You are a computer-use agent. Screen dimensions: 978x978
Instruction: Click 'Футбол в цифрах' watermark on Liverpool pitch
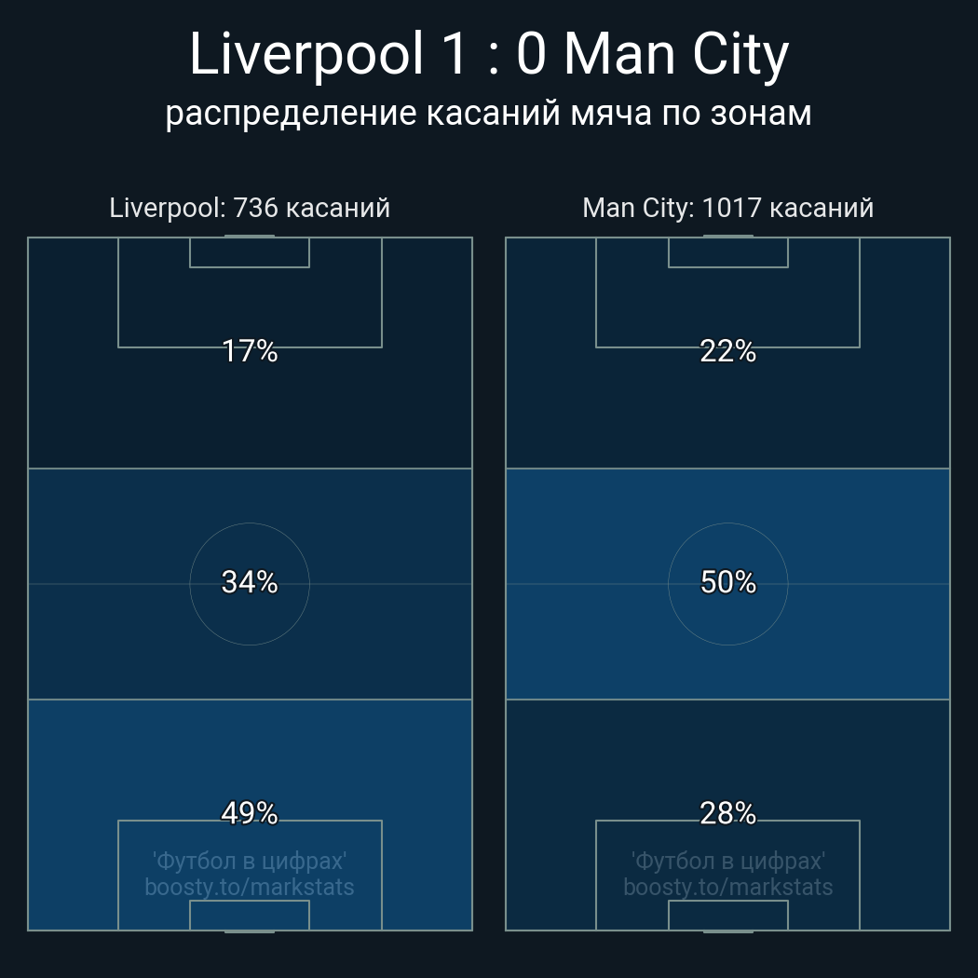point(250,861)
